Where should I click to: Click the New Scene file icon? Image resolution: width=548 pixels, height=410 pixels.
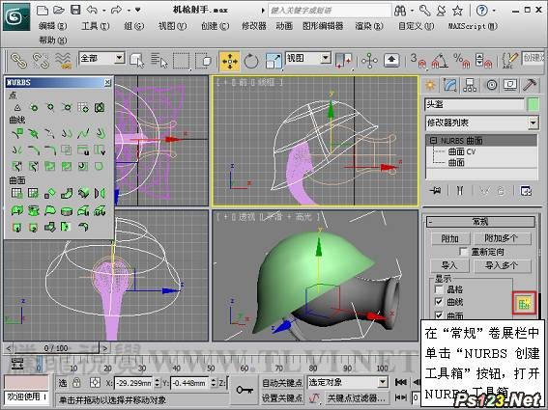pos(42,10)
